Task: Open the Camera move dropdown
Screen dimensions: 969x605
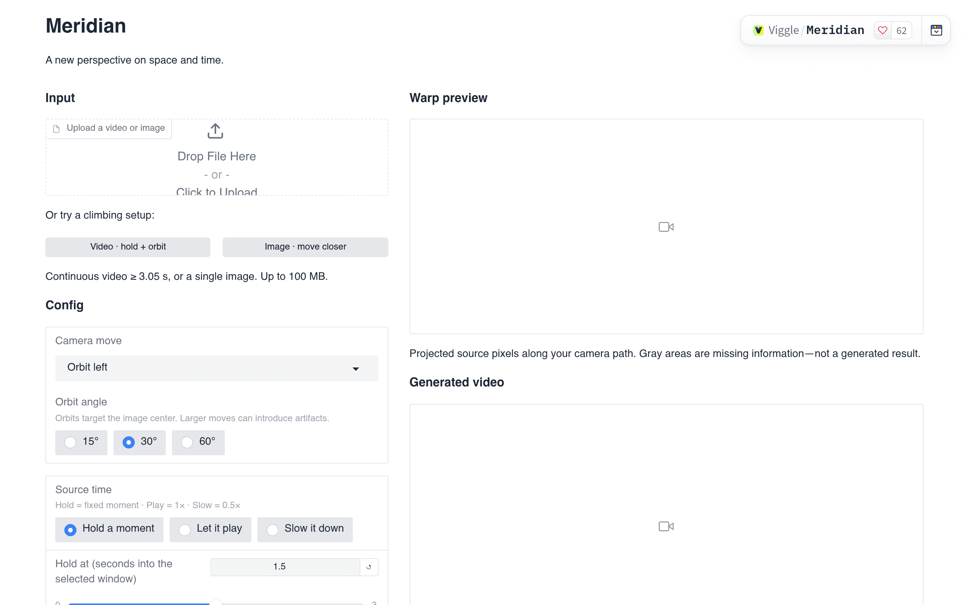Action: pos(217,368)
